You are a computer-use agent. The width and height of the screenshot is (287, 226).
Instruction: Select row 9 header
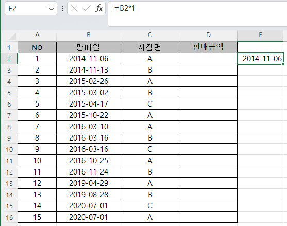coord(9,138)
